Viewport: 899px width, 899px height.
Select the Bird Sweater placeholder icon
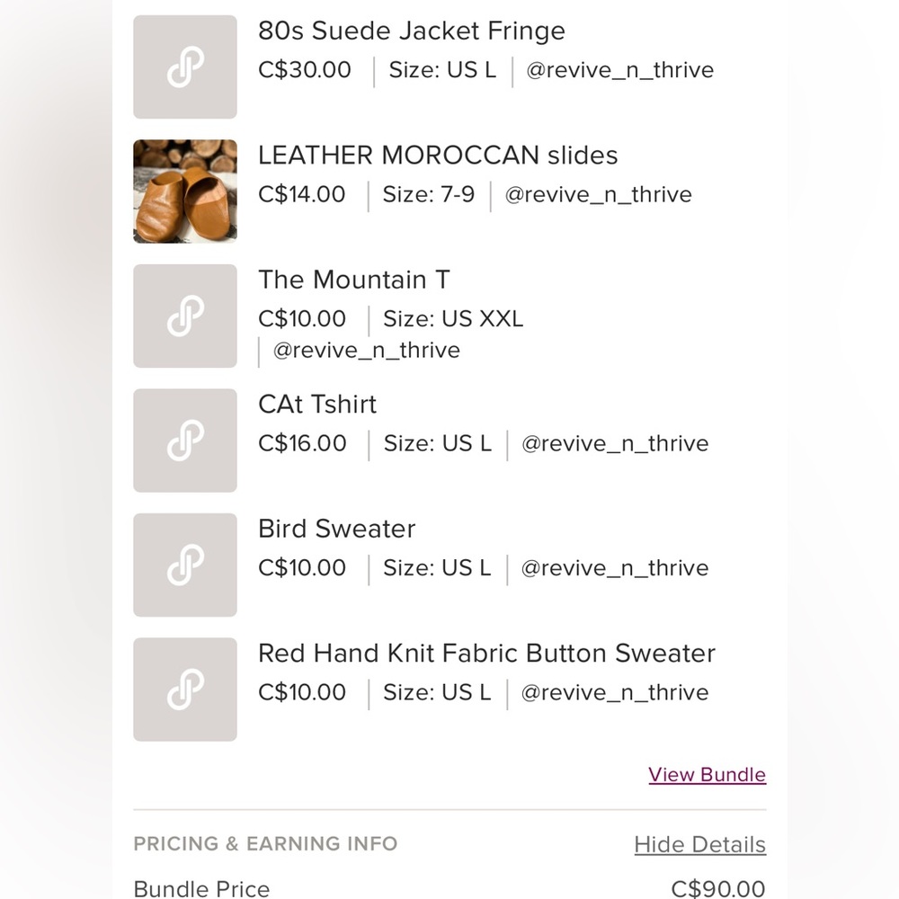pos(185,565)
